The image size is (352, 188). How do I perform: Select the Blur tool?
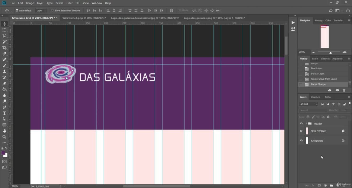[x=4, y=95]
